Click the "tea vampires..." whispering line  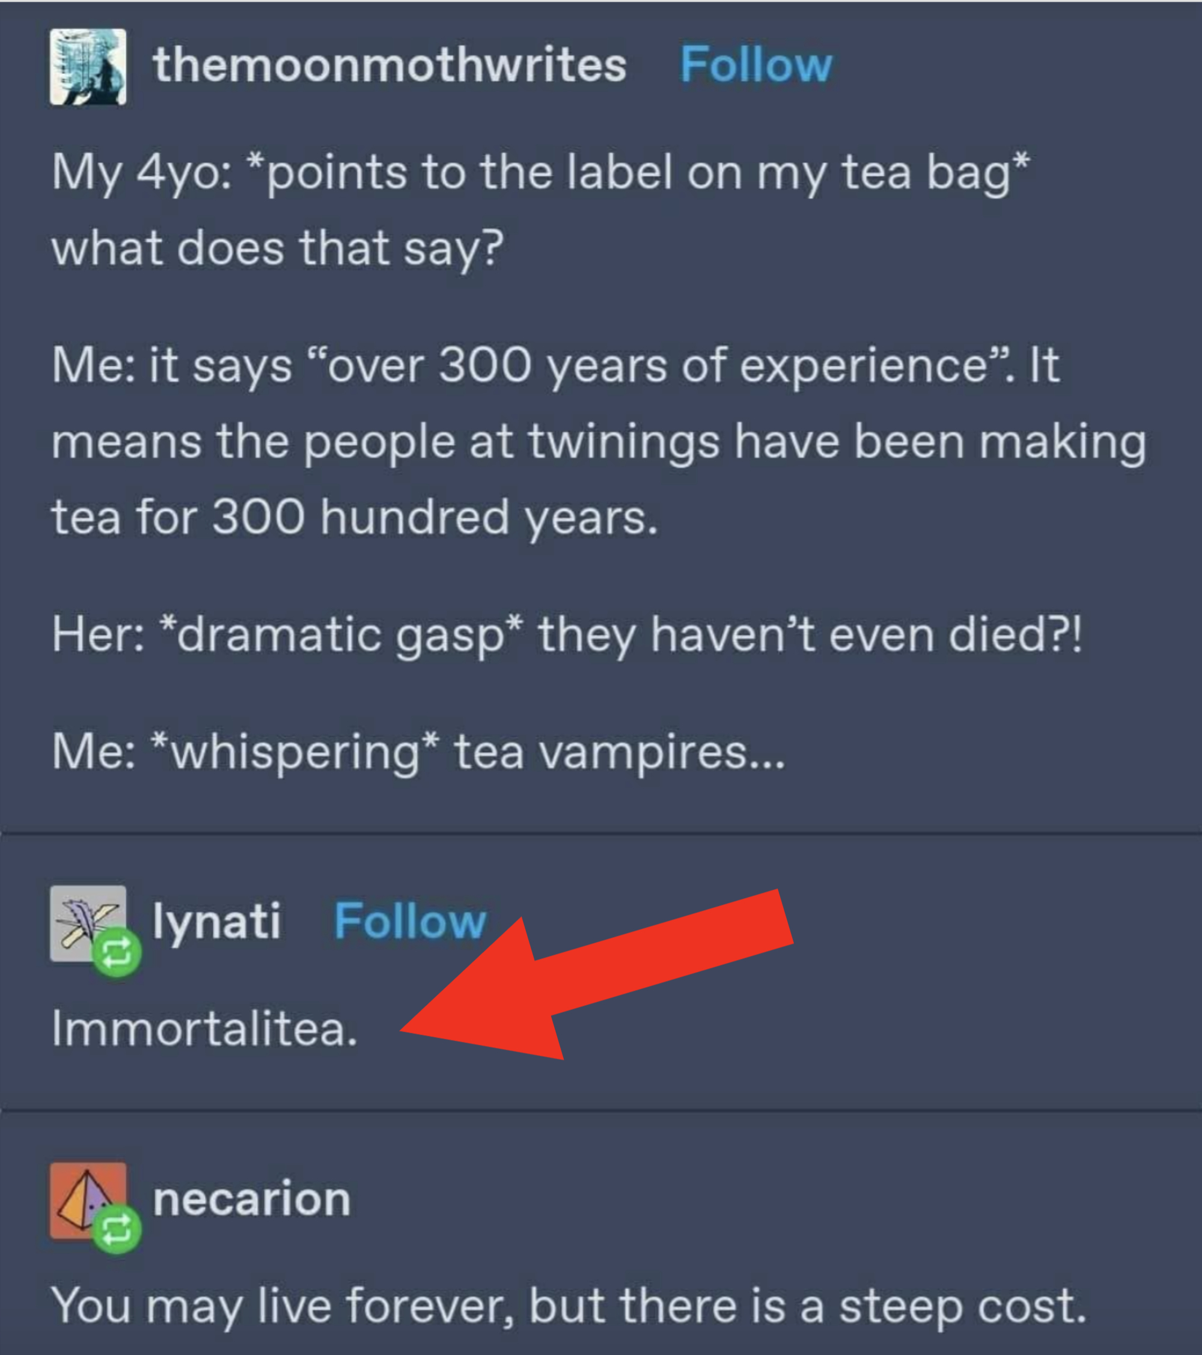(418, 753)
